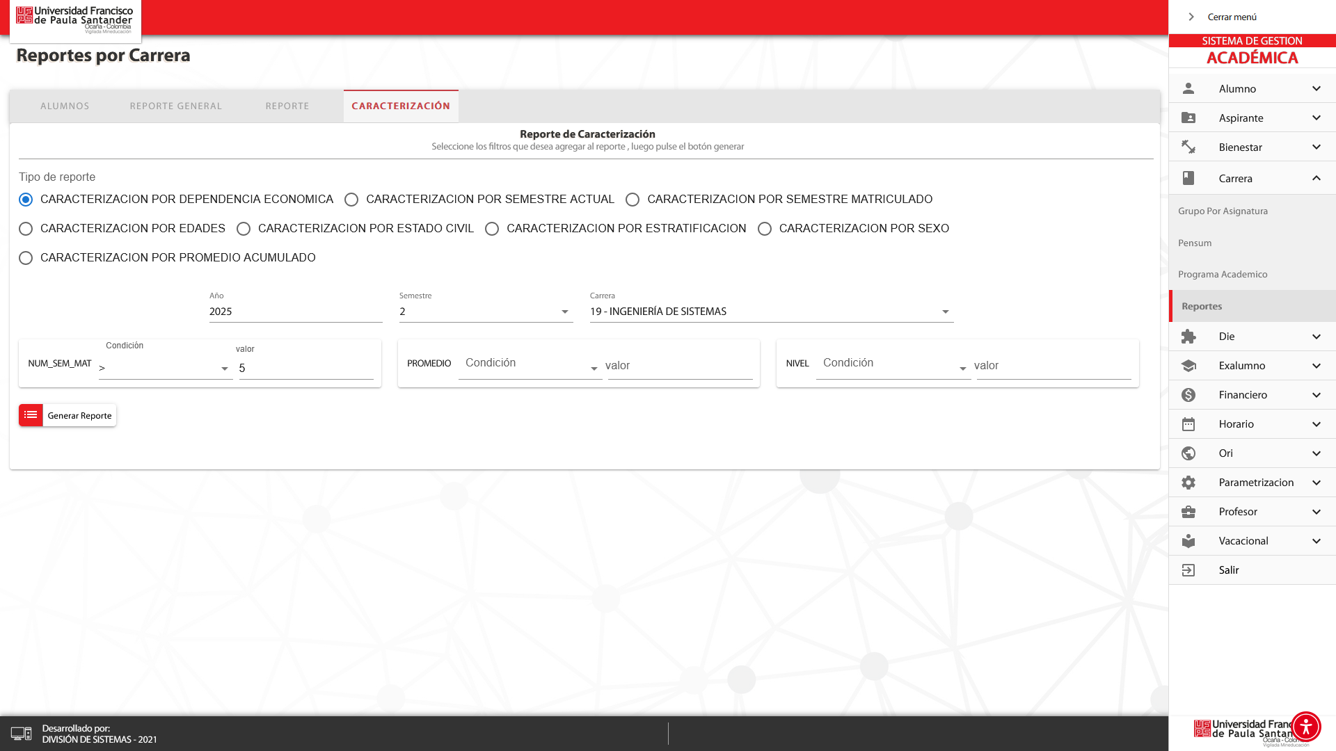The width and height of the screenshot is (1336, 751).
Task: Click the Die puzzle piece icon
Action: click(x=1188, y=337)
